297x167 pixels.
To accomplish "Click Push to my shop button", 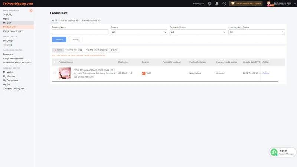I will tap(74, 50).
